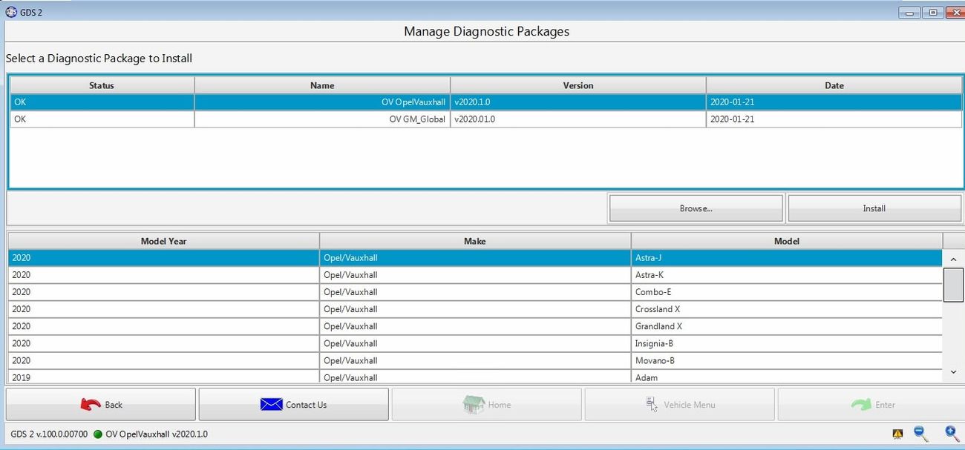This screenshot has width=965, height=450.
Task: Open the Contact Us button
Action: (293, 404)
